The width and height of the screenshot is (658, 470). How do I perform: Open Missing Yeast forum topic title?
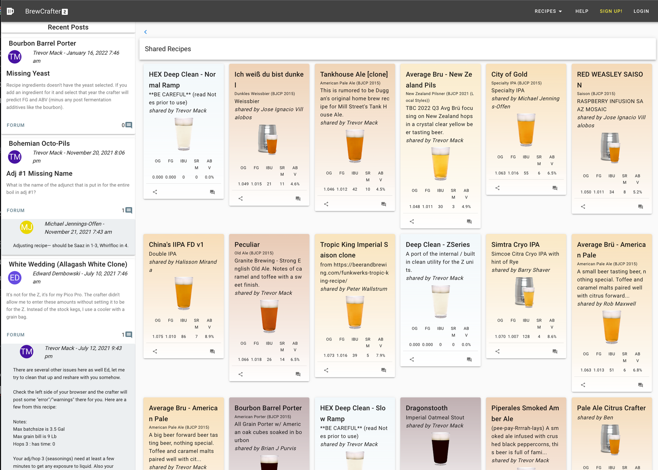pyautogui.click(x=28, y=73)
